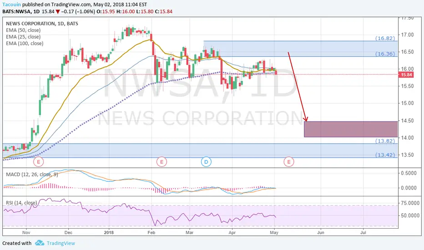The image size is (424, 250).
Task: Select the EMA (25, close) legend
Action: 23,37
